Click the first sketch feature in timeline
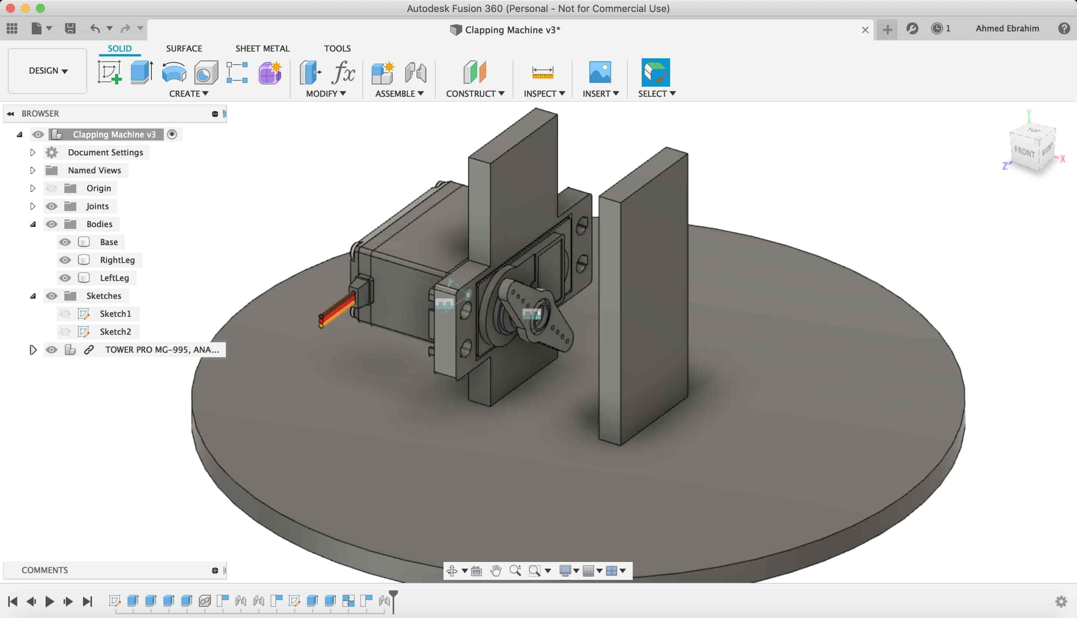The height and width of the screenshot is (618, 1077). [114, 600]
